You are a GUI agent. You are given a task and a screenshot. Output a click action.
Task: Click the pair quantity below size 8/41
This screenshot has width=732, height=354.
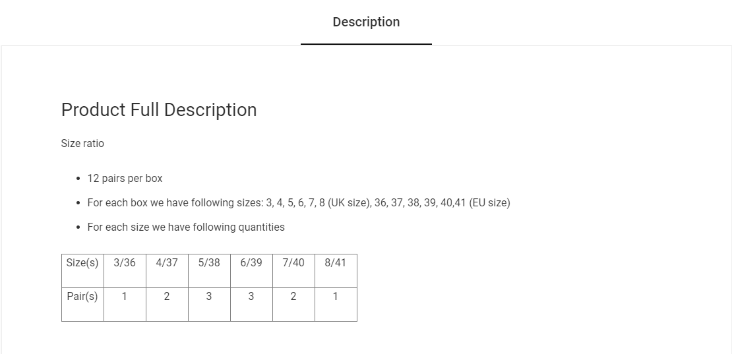[x=336, y=297]
